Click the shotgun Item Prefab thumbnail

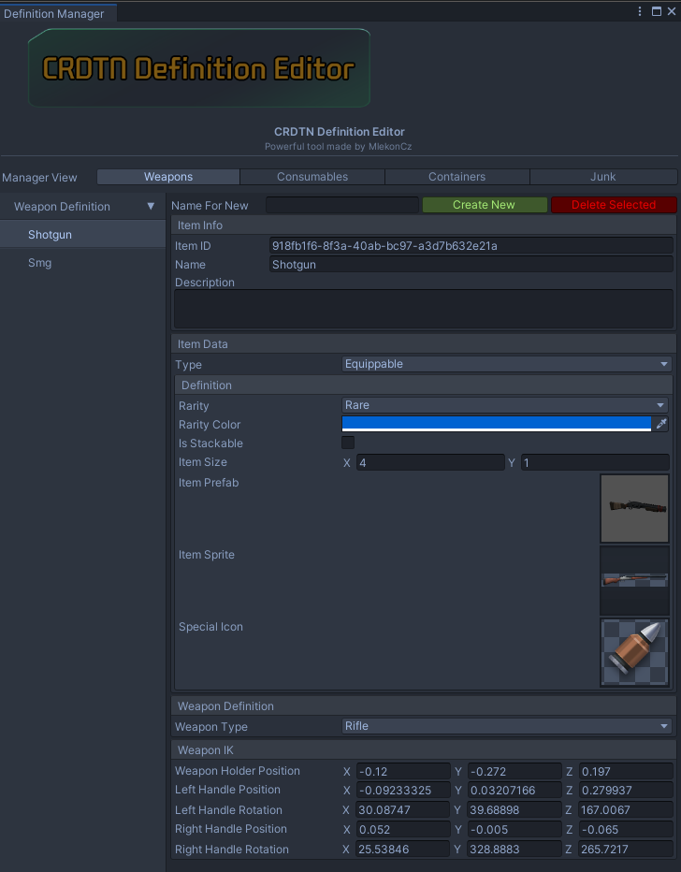point(634,508)
